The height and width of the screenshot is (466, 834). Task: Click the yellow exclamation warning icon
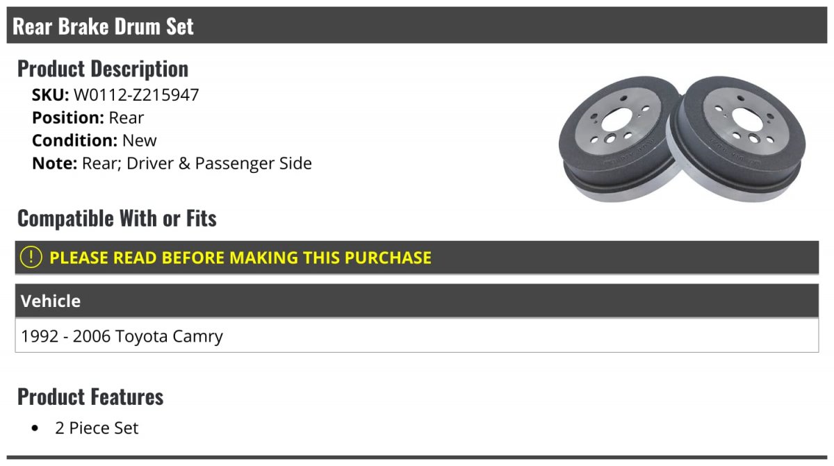[31, 257]
